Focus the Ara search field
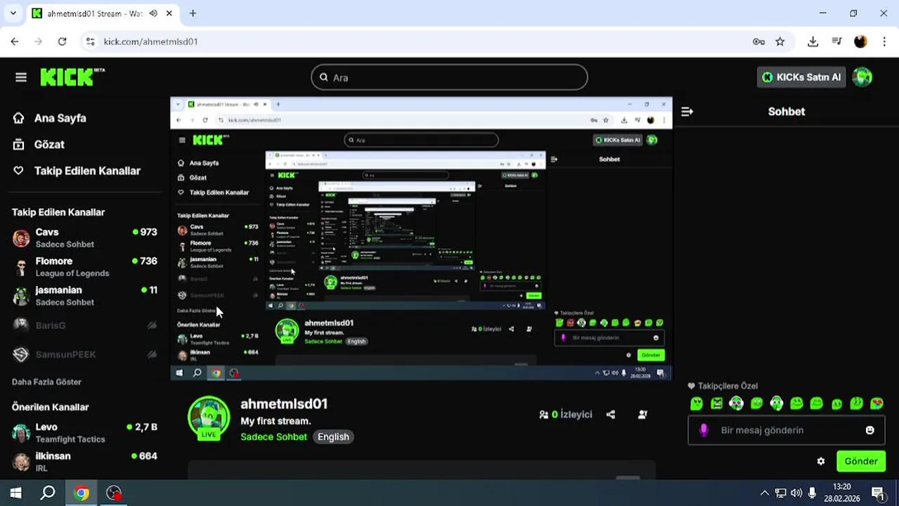The width and height of the screenshot is (899, 506). tap(449, 77)
